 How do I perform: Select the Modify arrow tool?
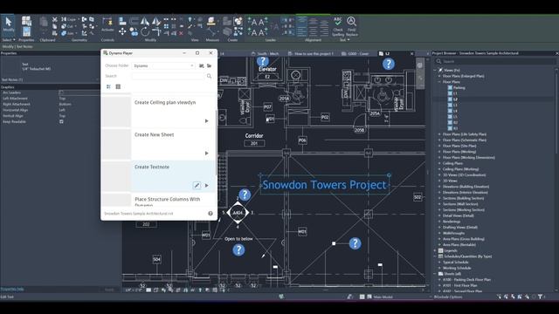[9, 24]
